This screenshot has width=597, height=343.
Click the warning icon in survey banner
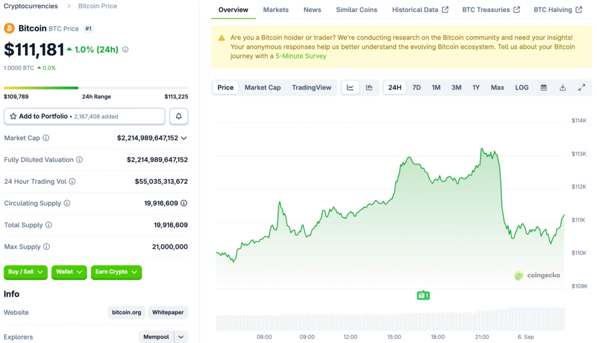[x=222, y=38]
